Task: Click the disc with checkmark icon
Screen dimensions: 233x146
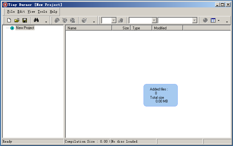Action: pos(84,20)
